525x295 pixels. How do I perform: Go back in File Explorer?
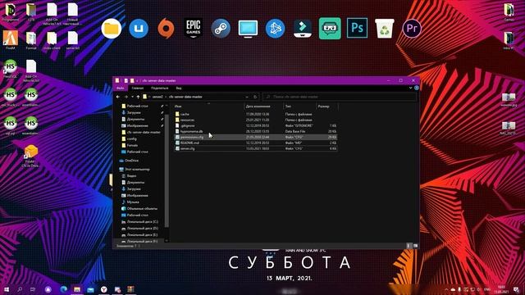click(x=118, y=97)
